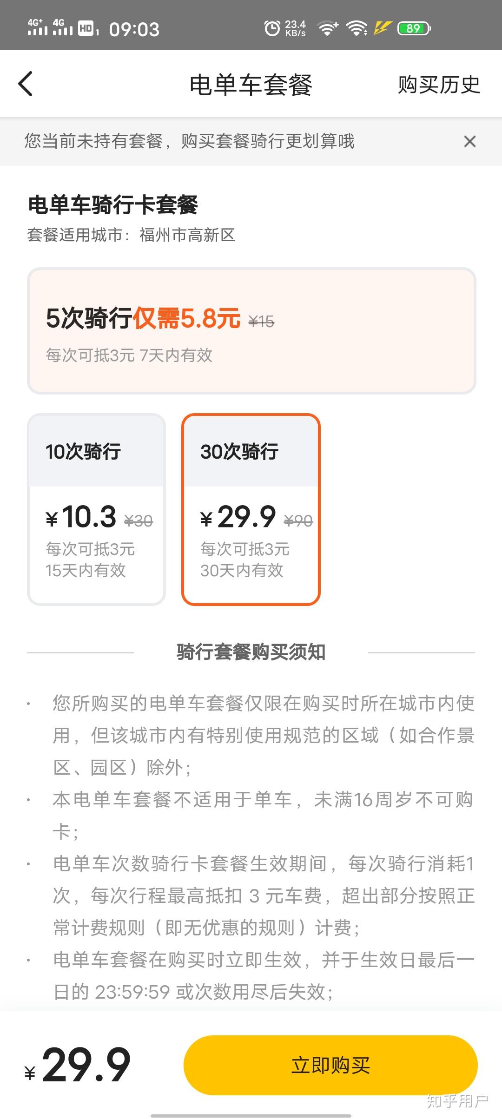Tap the status bar clock 09:03
Image resolution: width=502 pixels, height=1119 pixels.
(134, 30)
